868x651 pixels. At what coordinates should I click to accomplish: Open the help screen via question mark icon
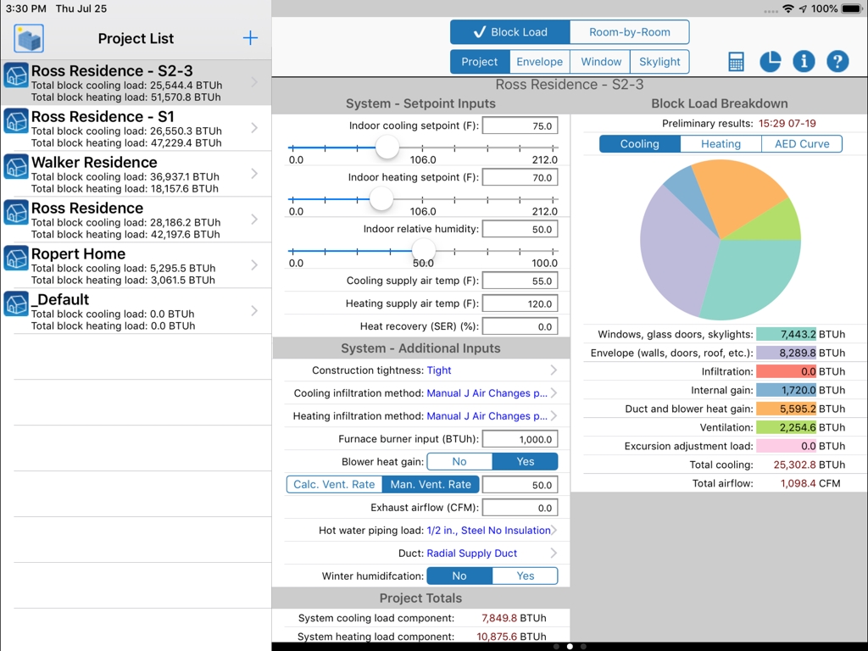837,61
